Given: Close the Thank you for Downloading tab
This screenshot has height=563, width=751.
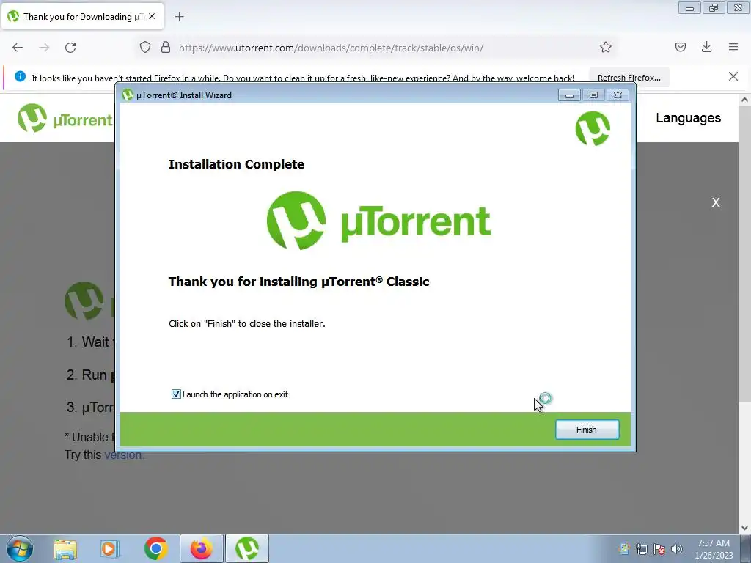Looking at the screenshot, I should [152, 16].
